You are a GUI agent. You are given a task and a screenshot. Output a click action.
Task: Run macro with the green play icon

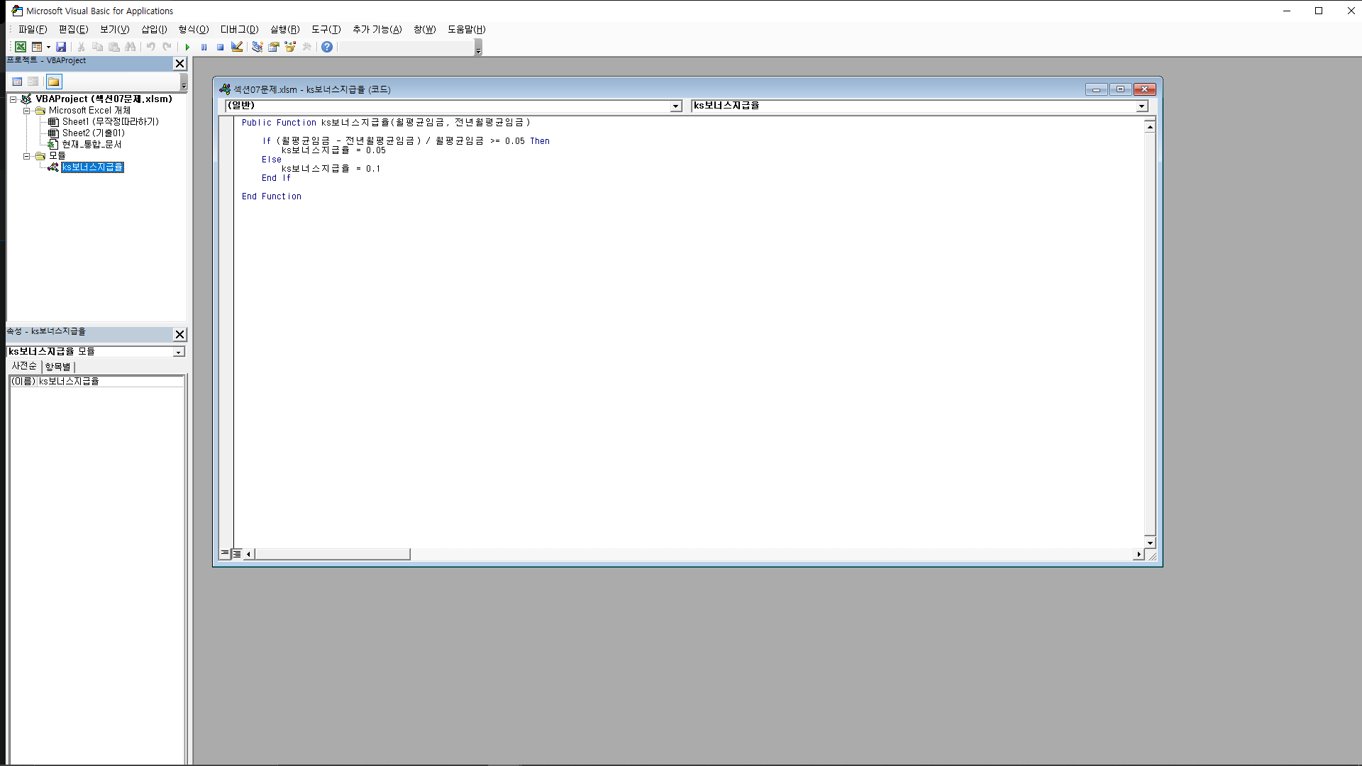pyautogui.click(x=187, y=47)
